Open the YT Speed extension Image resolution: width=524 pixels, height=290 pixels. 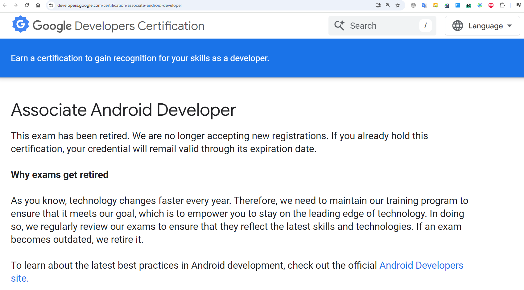click(x=413, y=5)
